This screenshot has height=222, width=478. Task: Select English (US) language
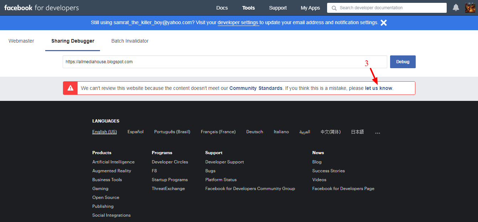pyautogui.click(x=104, y=132)
